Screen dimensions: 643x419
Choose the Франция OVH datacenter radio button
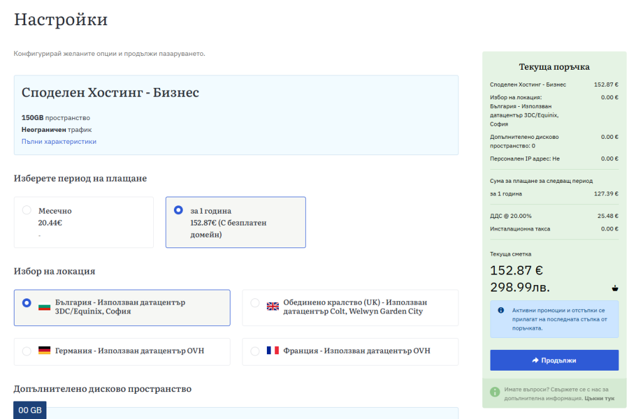(255, 351)
